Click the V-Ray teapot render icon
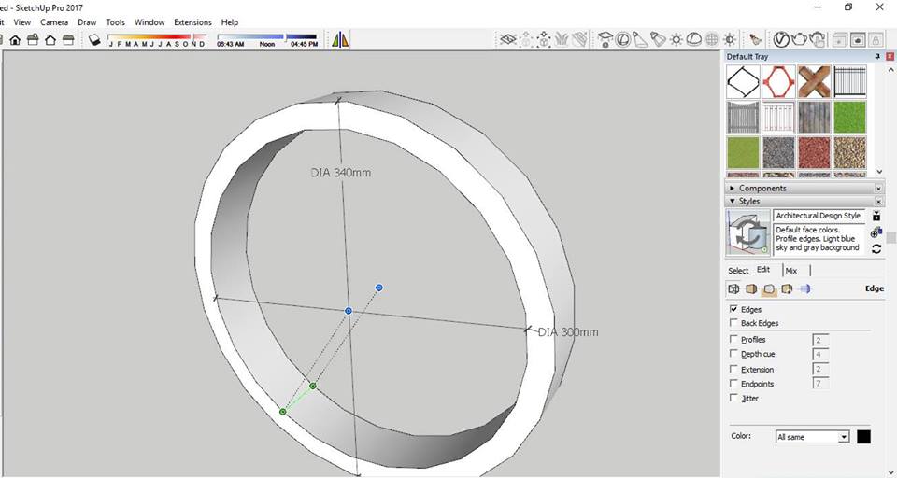The height and width of the screenshot is (478, 897). coord(800,39)
